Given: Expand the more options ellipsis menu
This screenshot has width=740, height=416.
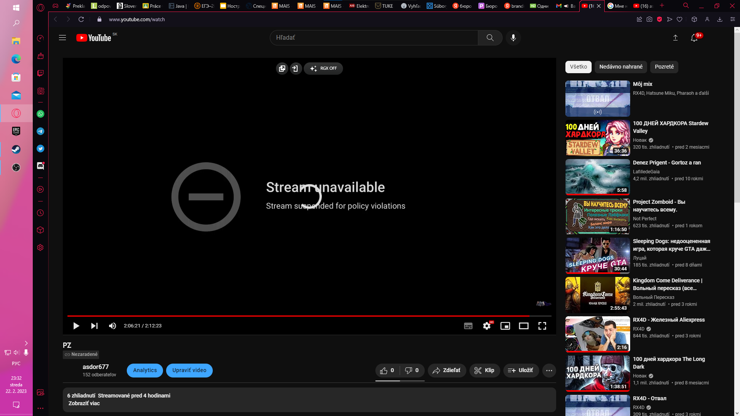Looking at the screenshot, I should [549, 370].
